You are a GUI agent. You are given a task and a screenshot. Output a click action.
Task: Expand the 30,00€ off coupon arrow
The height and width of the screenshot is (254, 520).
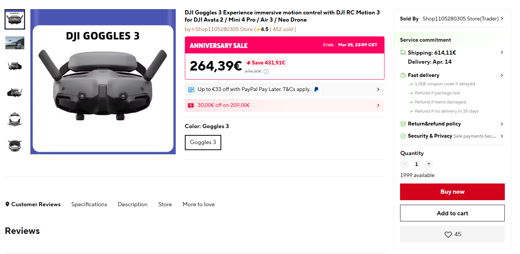pos(378,105)
